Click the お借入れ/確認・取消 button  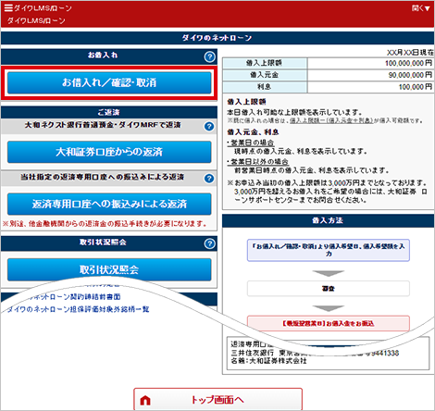[109, 82]
